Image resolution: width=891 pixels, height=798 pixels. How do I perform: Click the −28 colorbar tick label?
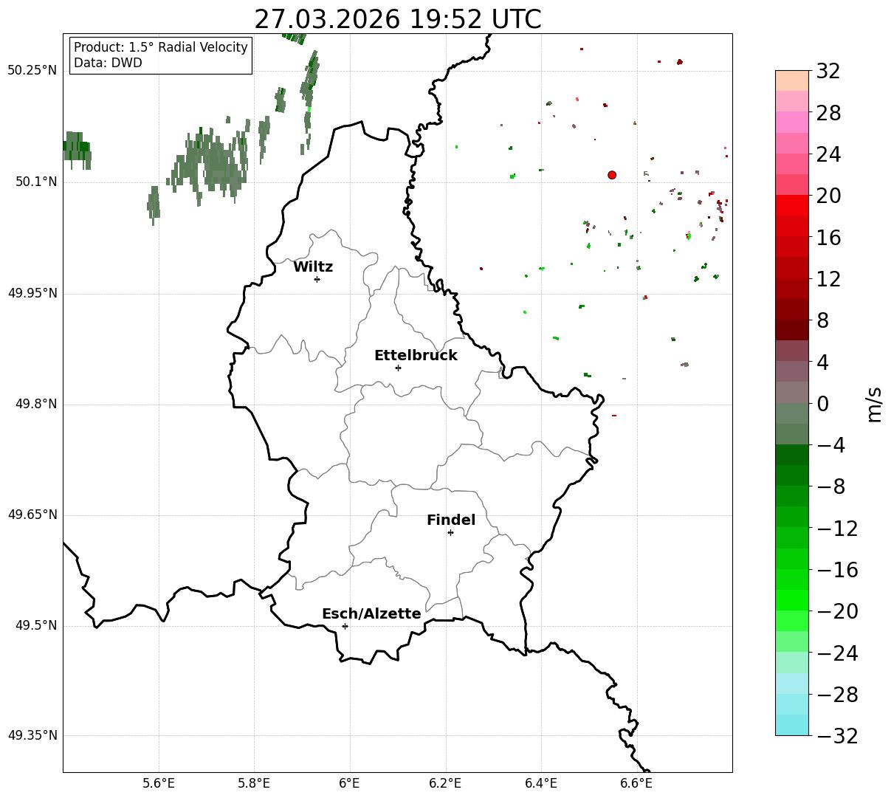tap(836, 695)
